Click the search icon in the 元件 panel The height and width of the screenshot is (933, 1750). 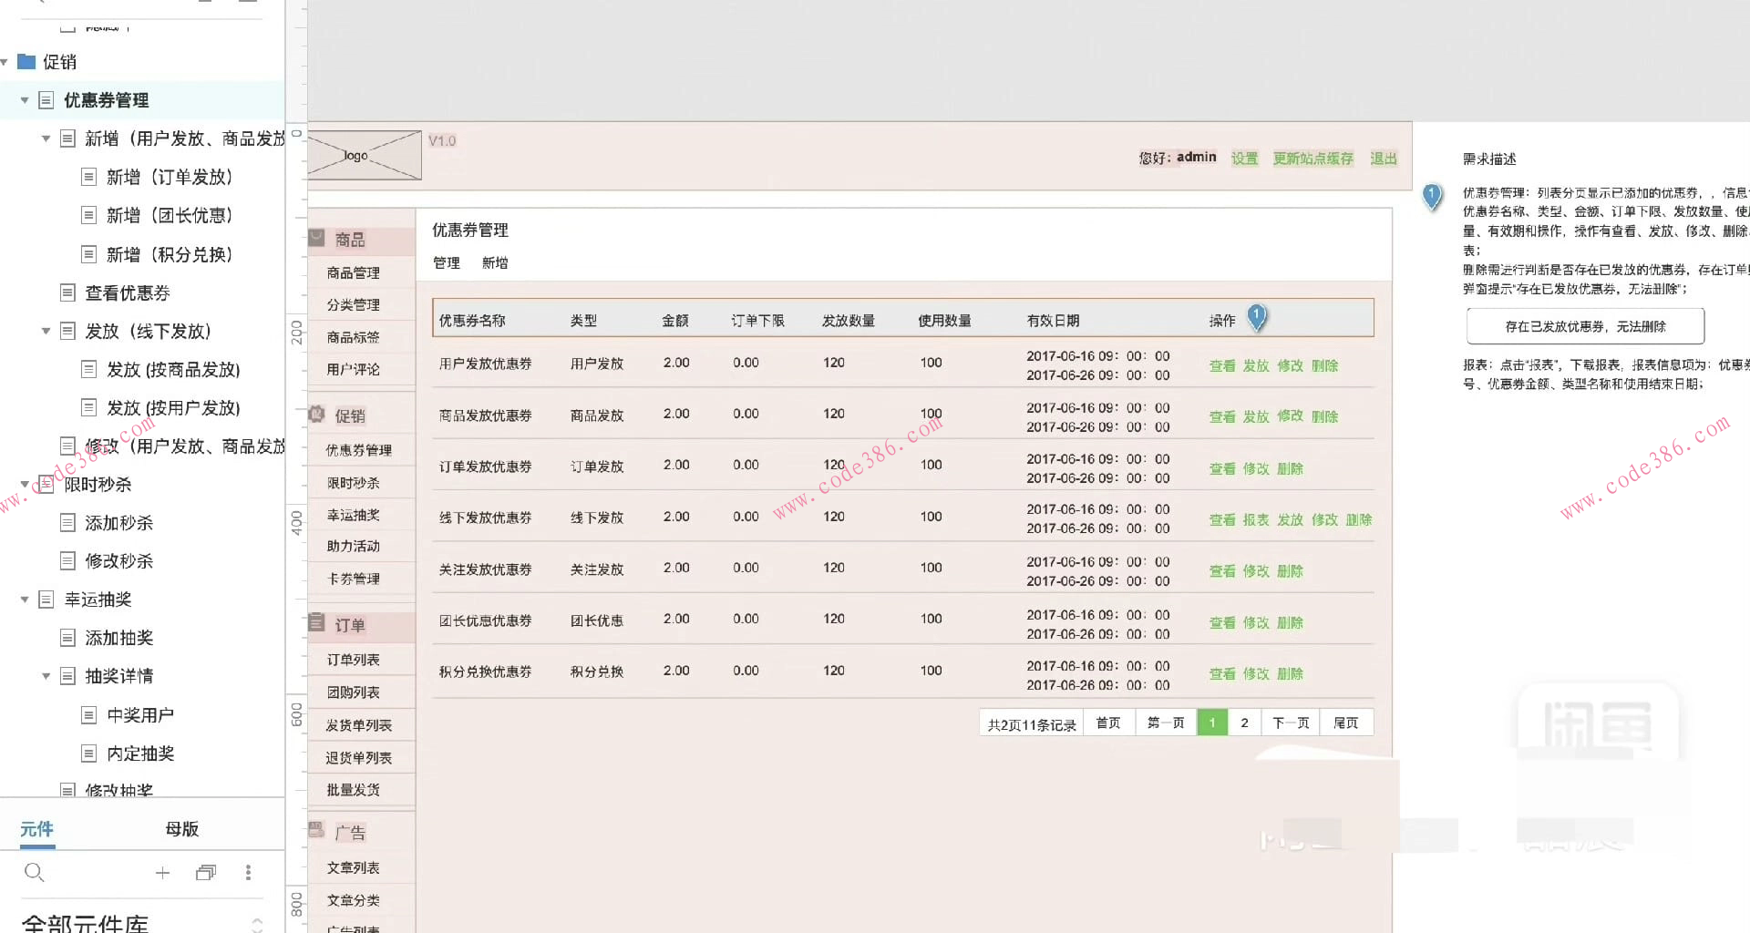[35, 872]
